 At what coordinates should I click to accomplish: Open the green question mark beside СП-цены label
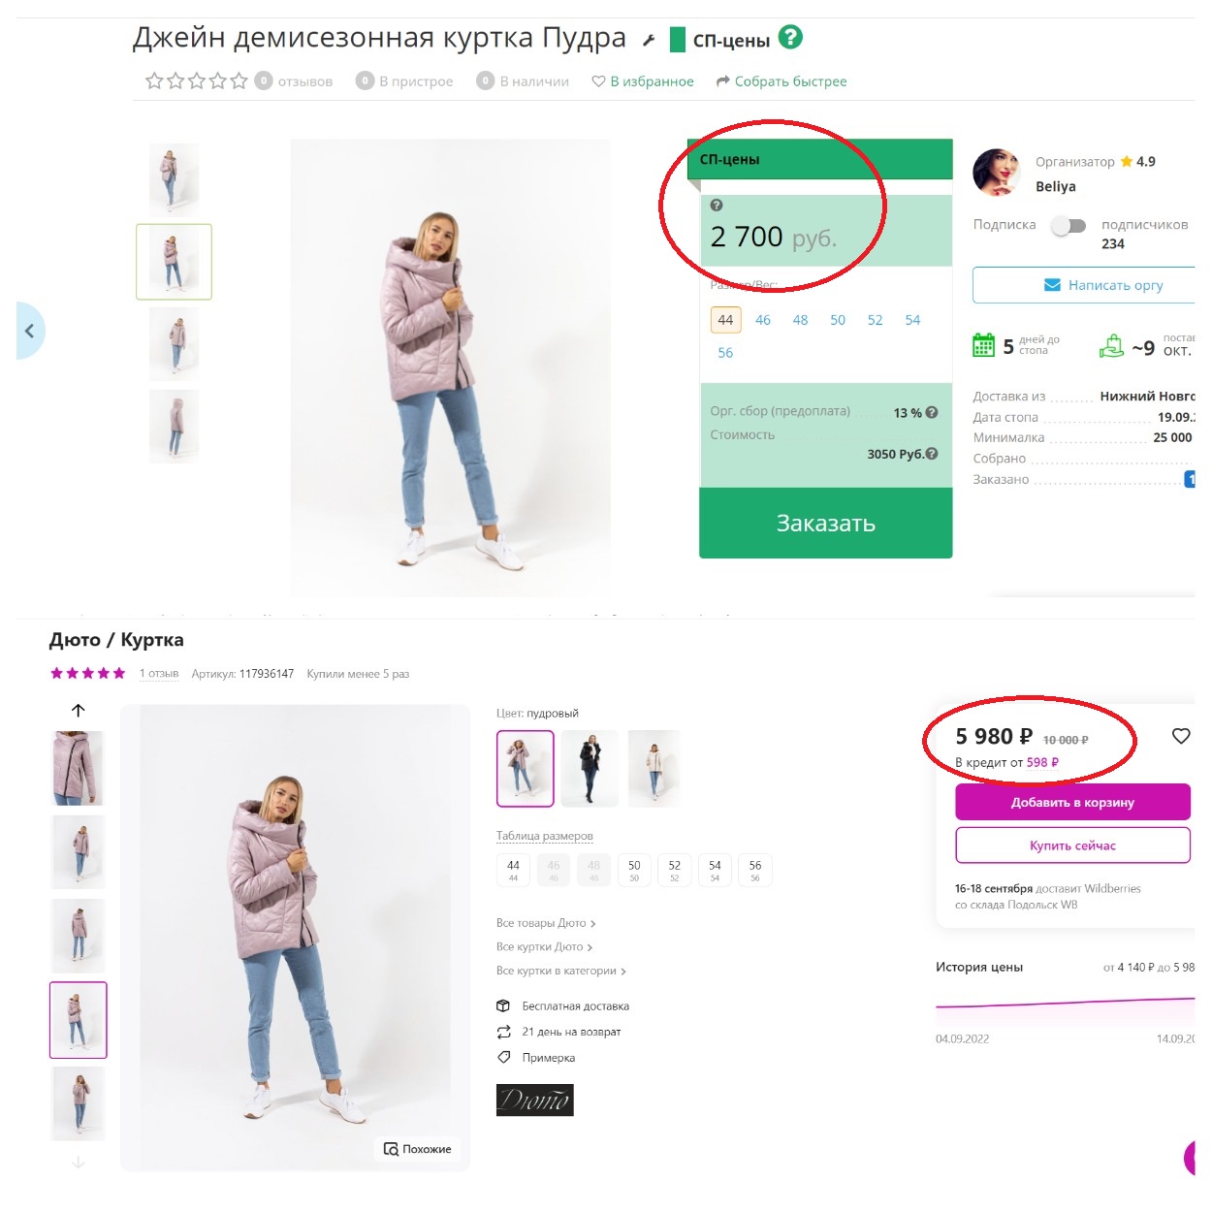(x=792, y=39)
